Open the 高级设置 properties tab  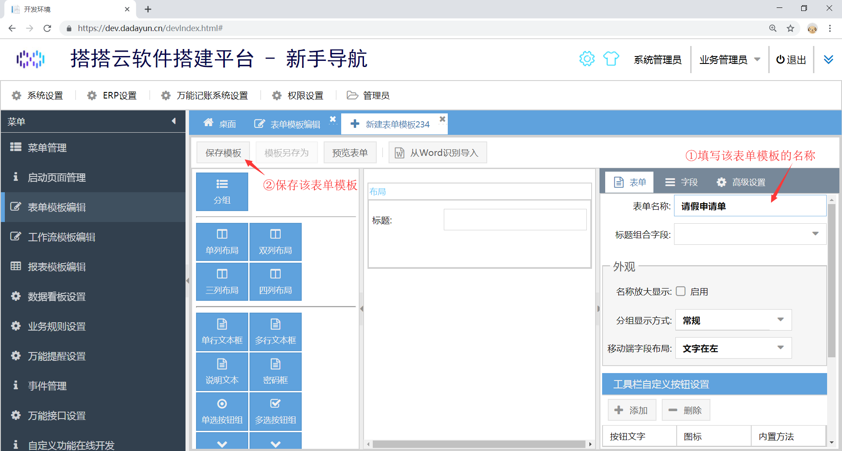tap(741, 182)
